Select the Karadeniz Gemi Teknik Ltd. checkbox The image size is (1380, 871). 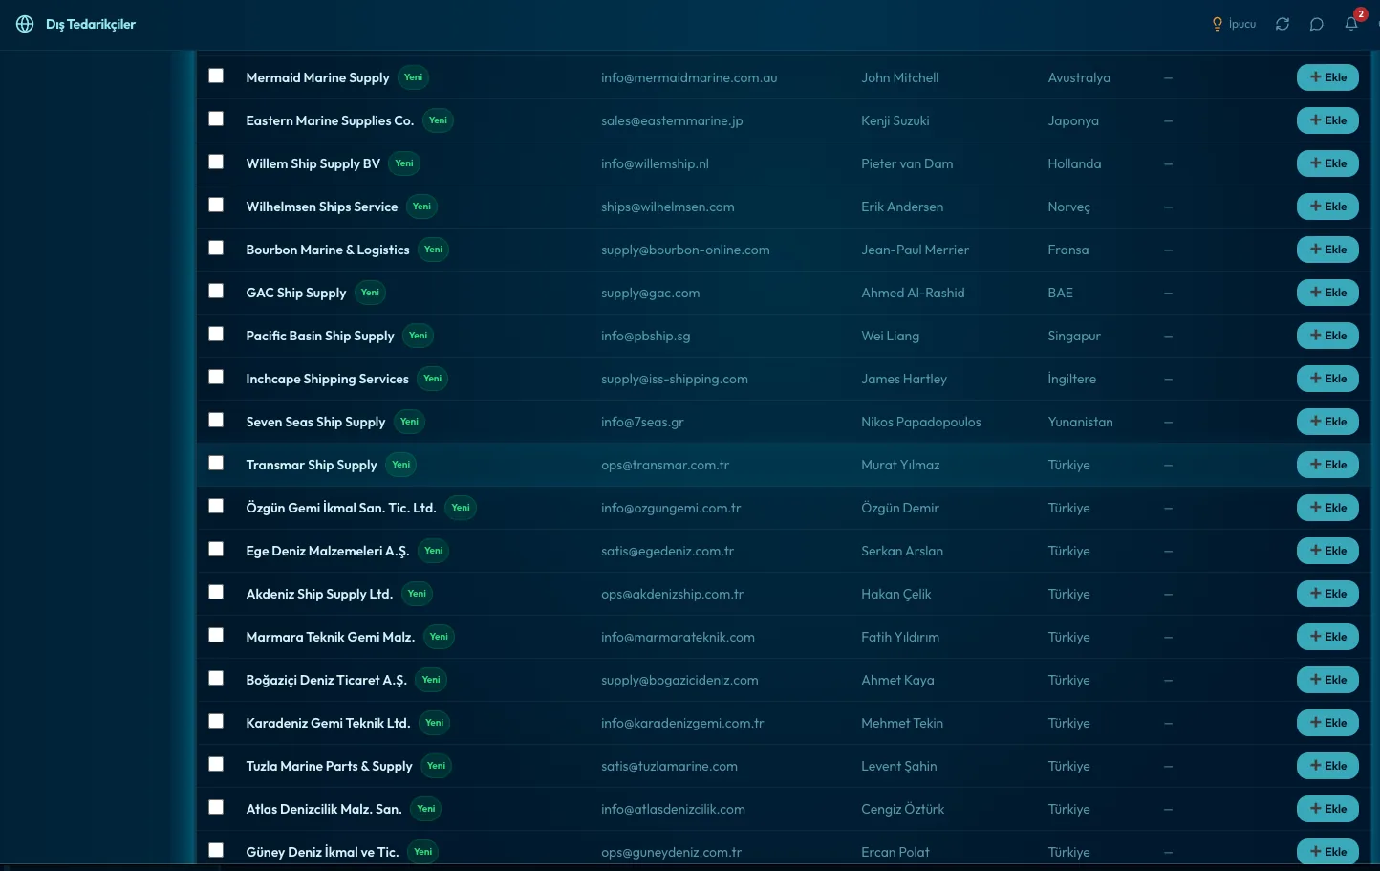point(216,721)
